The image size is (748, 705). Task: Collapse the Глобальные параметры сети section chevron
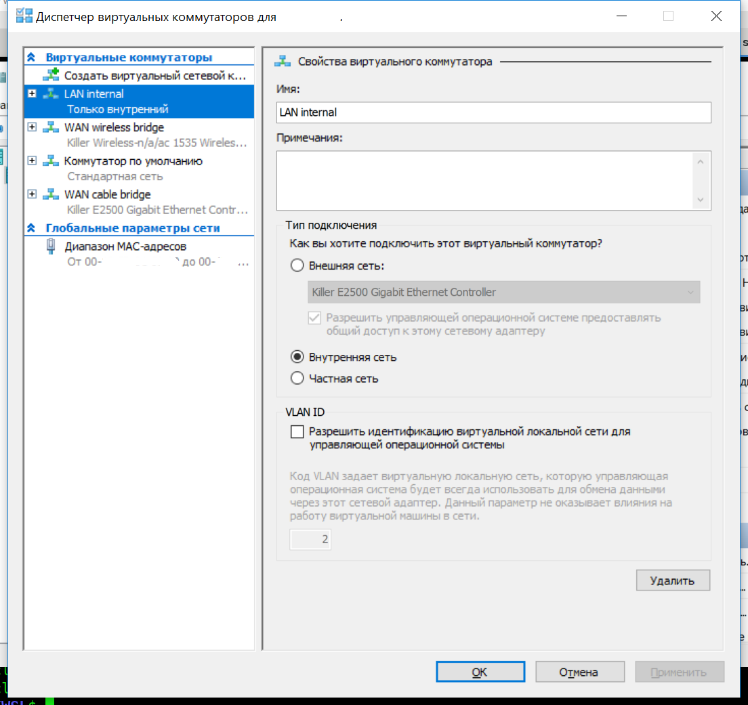click(x=31, y=228)
